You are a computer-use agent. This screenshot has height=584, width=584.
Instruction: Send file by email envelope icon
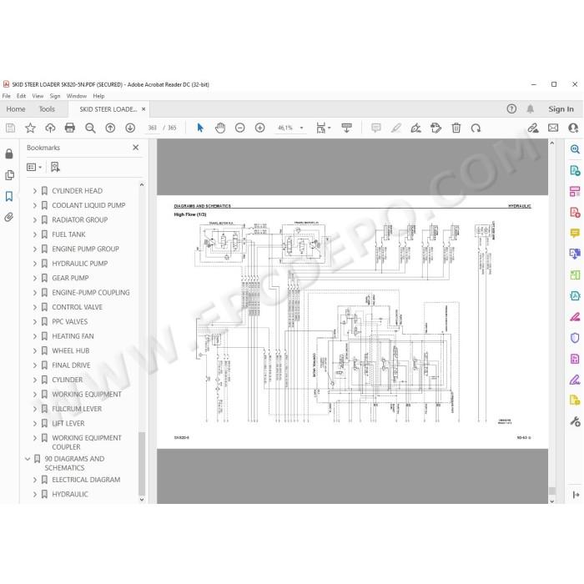[x=553, y=128]
